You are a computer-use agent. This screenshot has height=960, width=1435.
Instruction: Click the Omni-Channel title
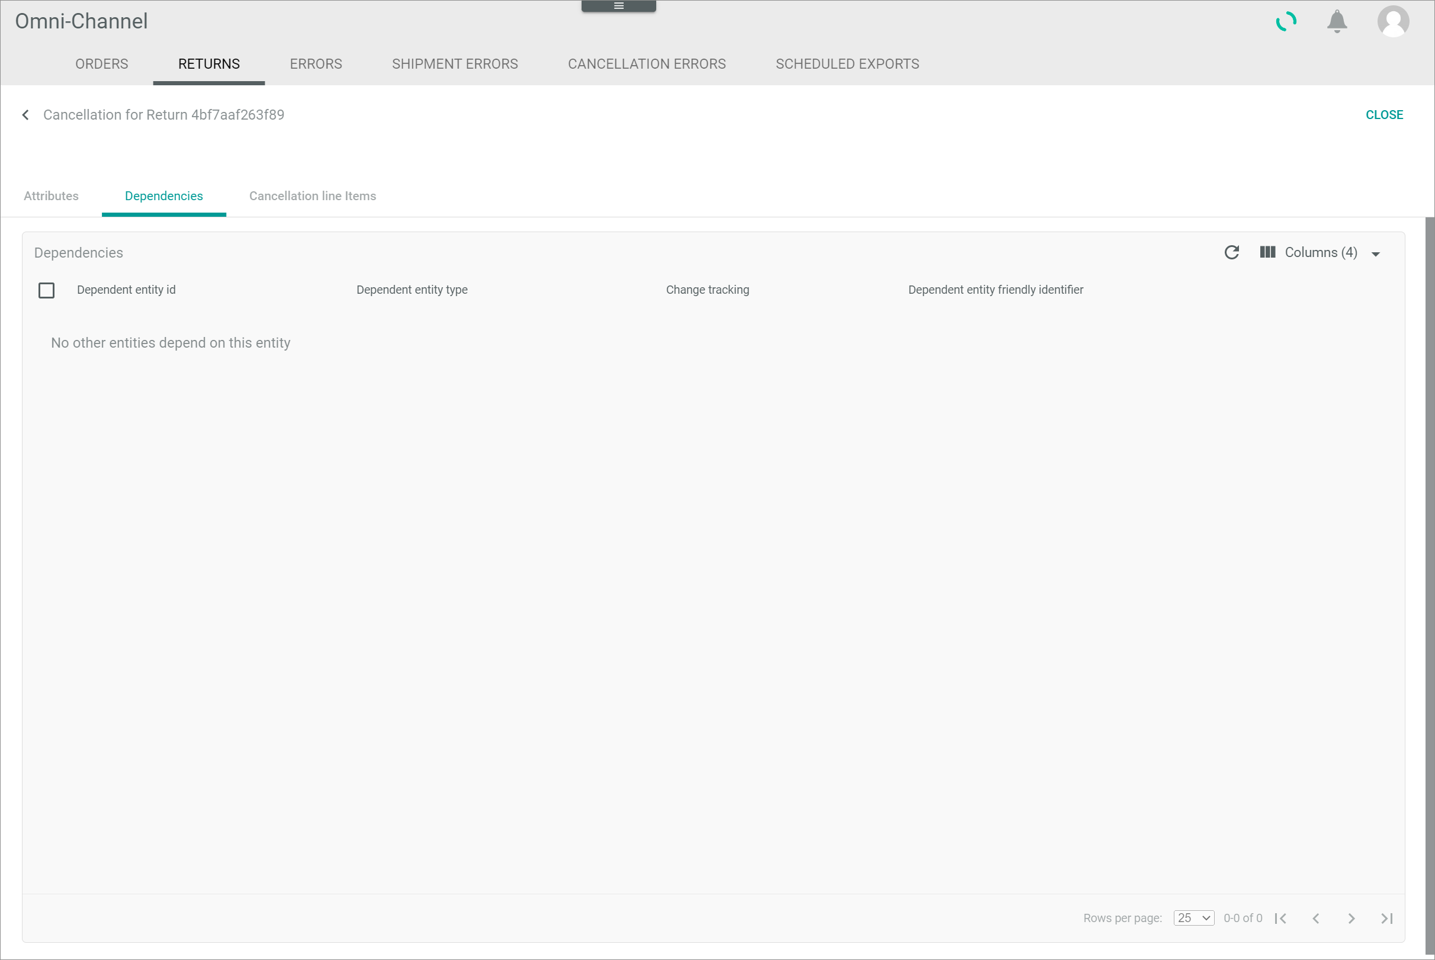(81, 21)
